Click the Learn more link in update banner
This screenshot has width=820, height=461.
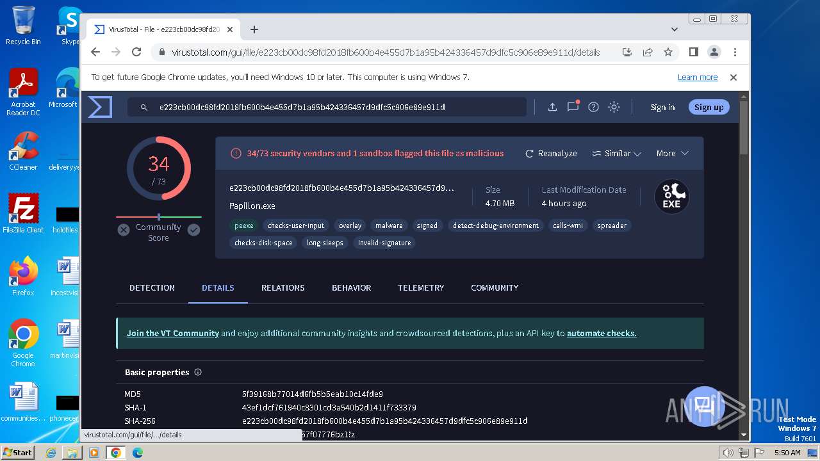(x=698, y=77)
